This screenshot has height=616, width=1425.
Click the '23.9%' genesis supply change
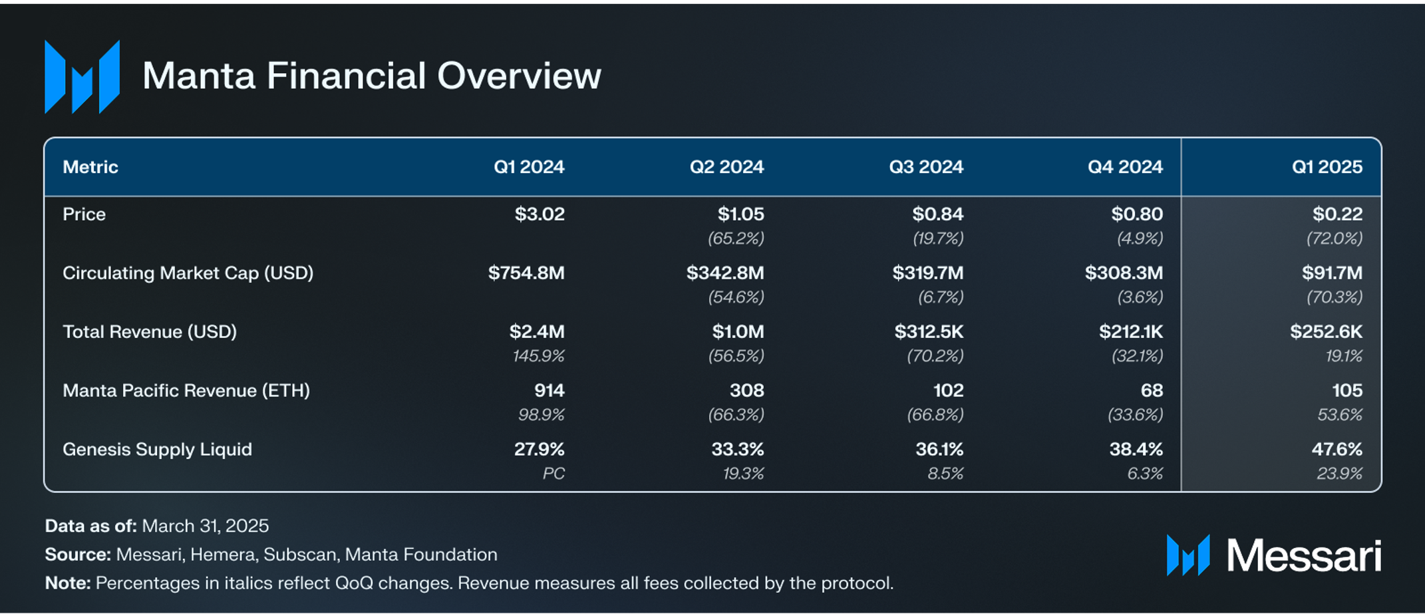(1339, 474)
